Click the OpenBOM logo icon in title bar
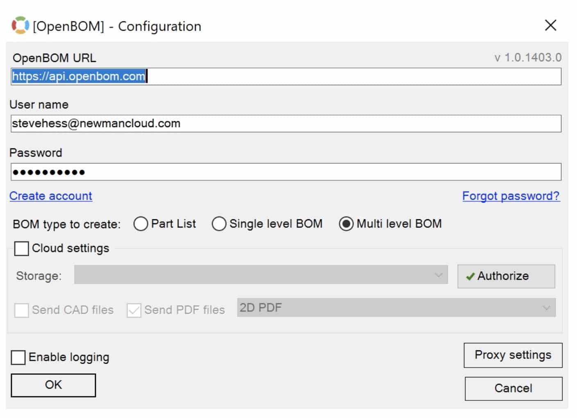 coord(20,25)
